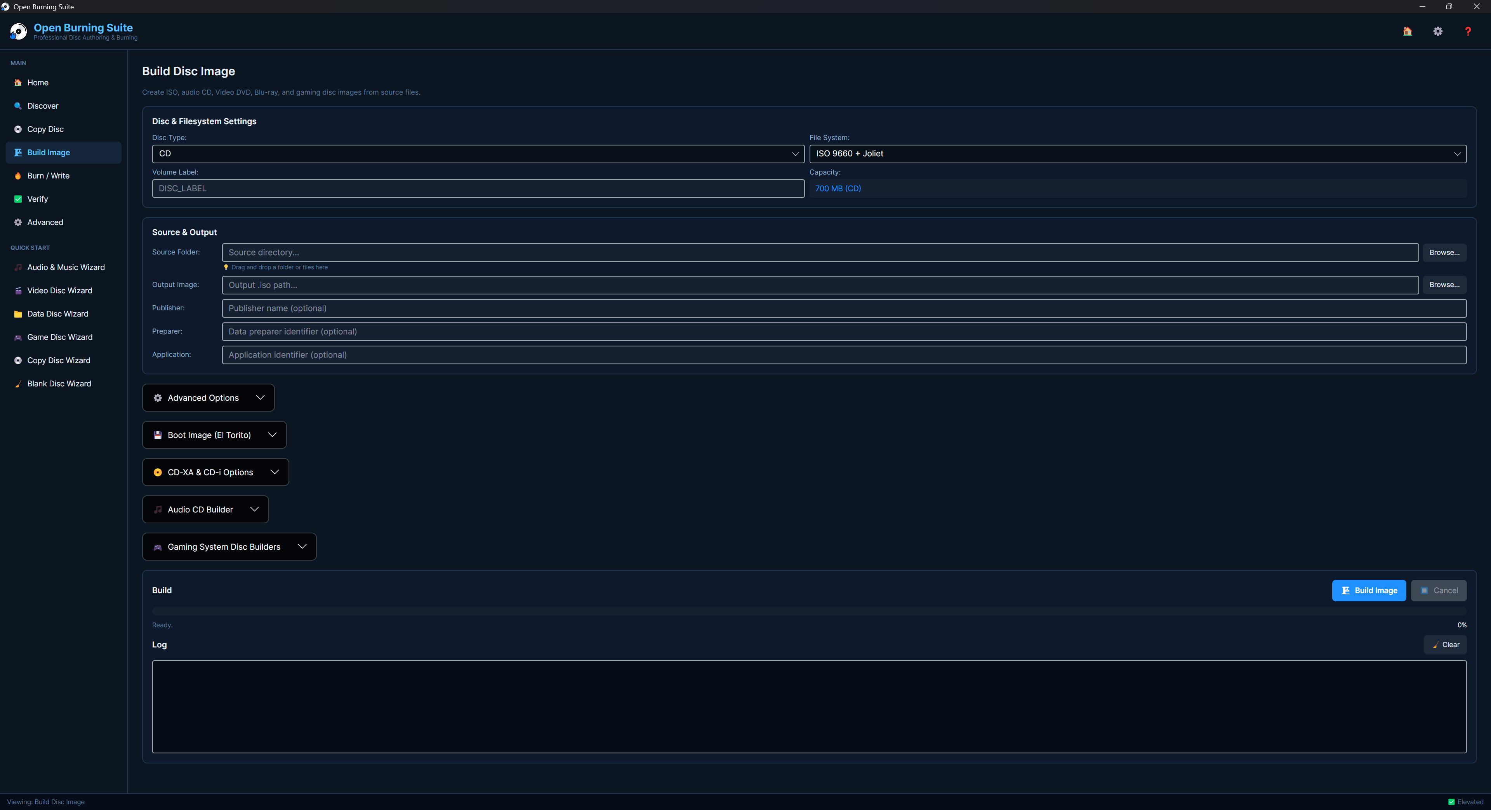Expand the Boot Image (El Torito) chevron
This screenshot has height=810, width=1491.
272,435
